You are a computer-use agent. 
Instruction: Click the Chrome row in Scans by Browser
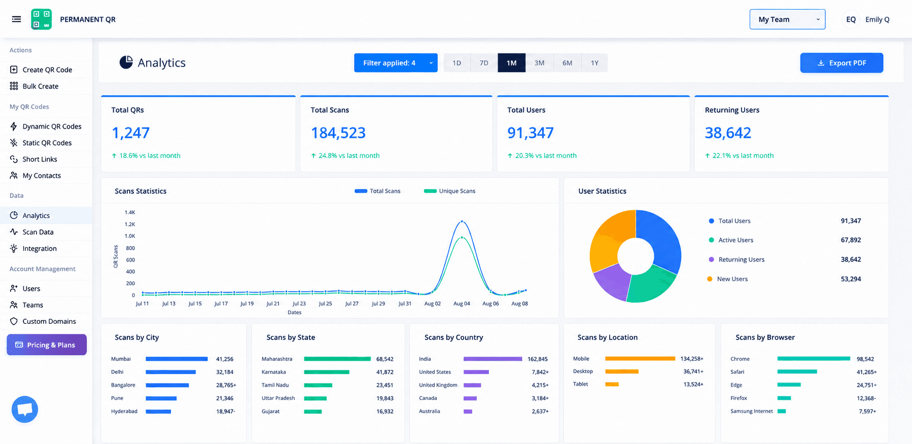802,359
